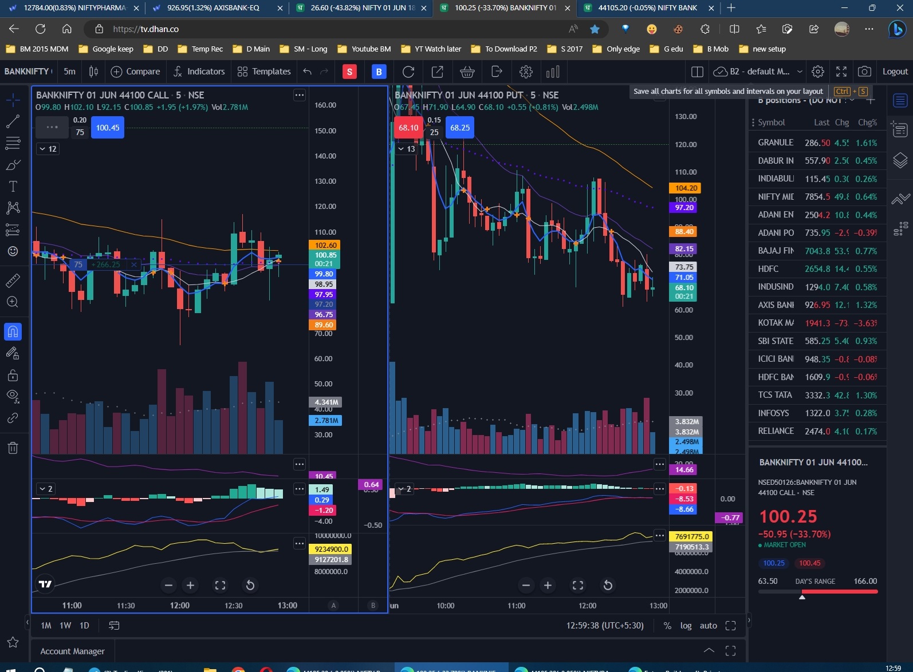Open the forecasting and measurement tools
Screen dimensions: 913x672
tap(13, 230)
